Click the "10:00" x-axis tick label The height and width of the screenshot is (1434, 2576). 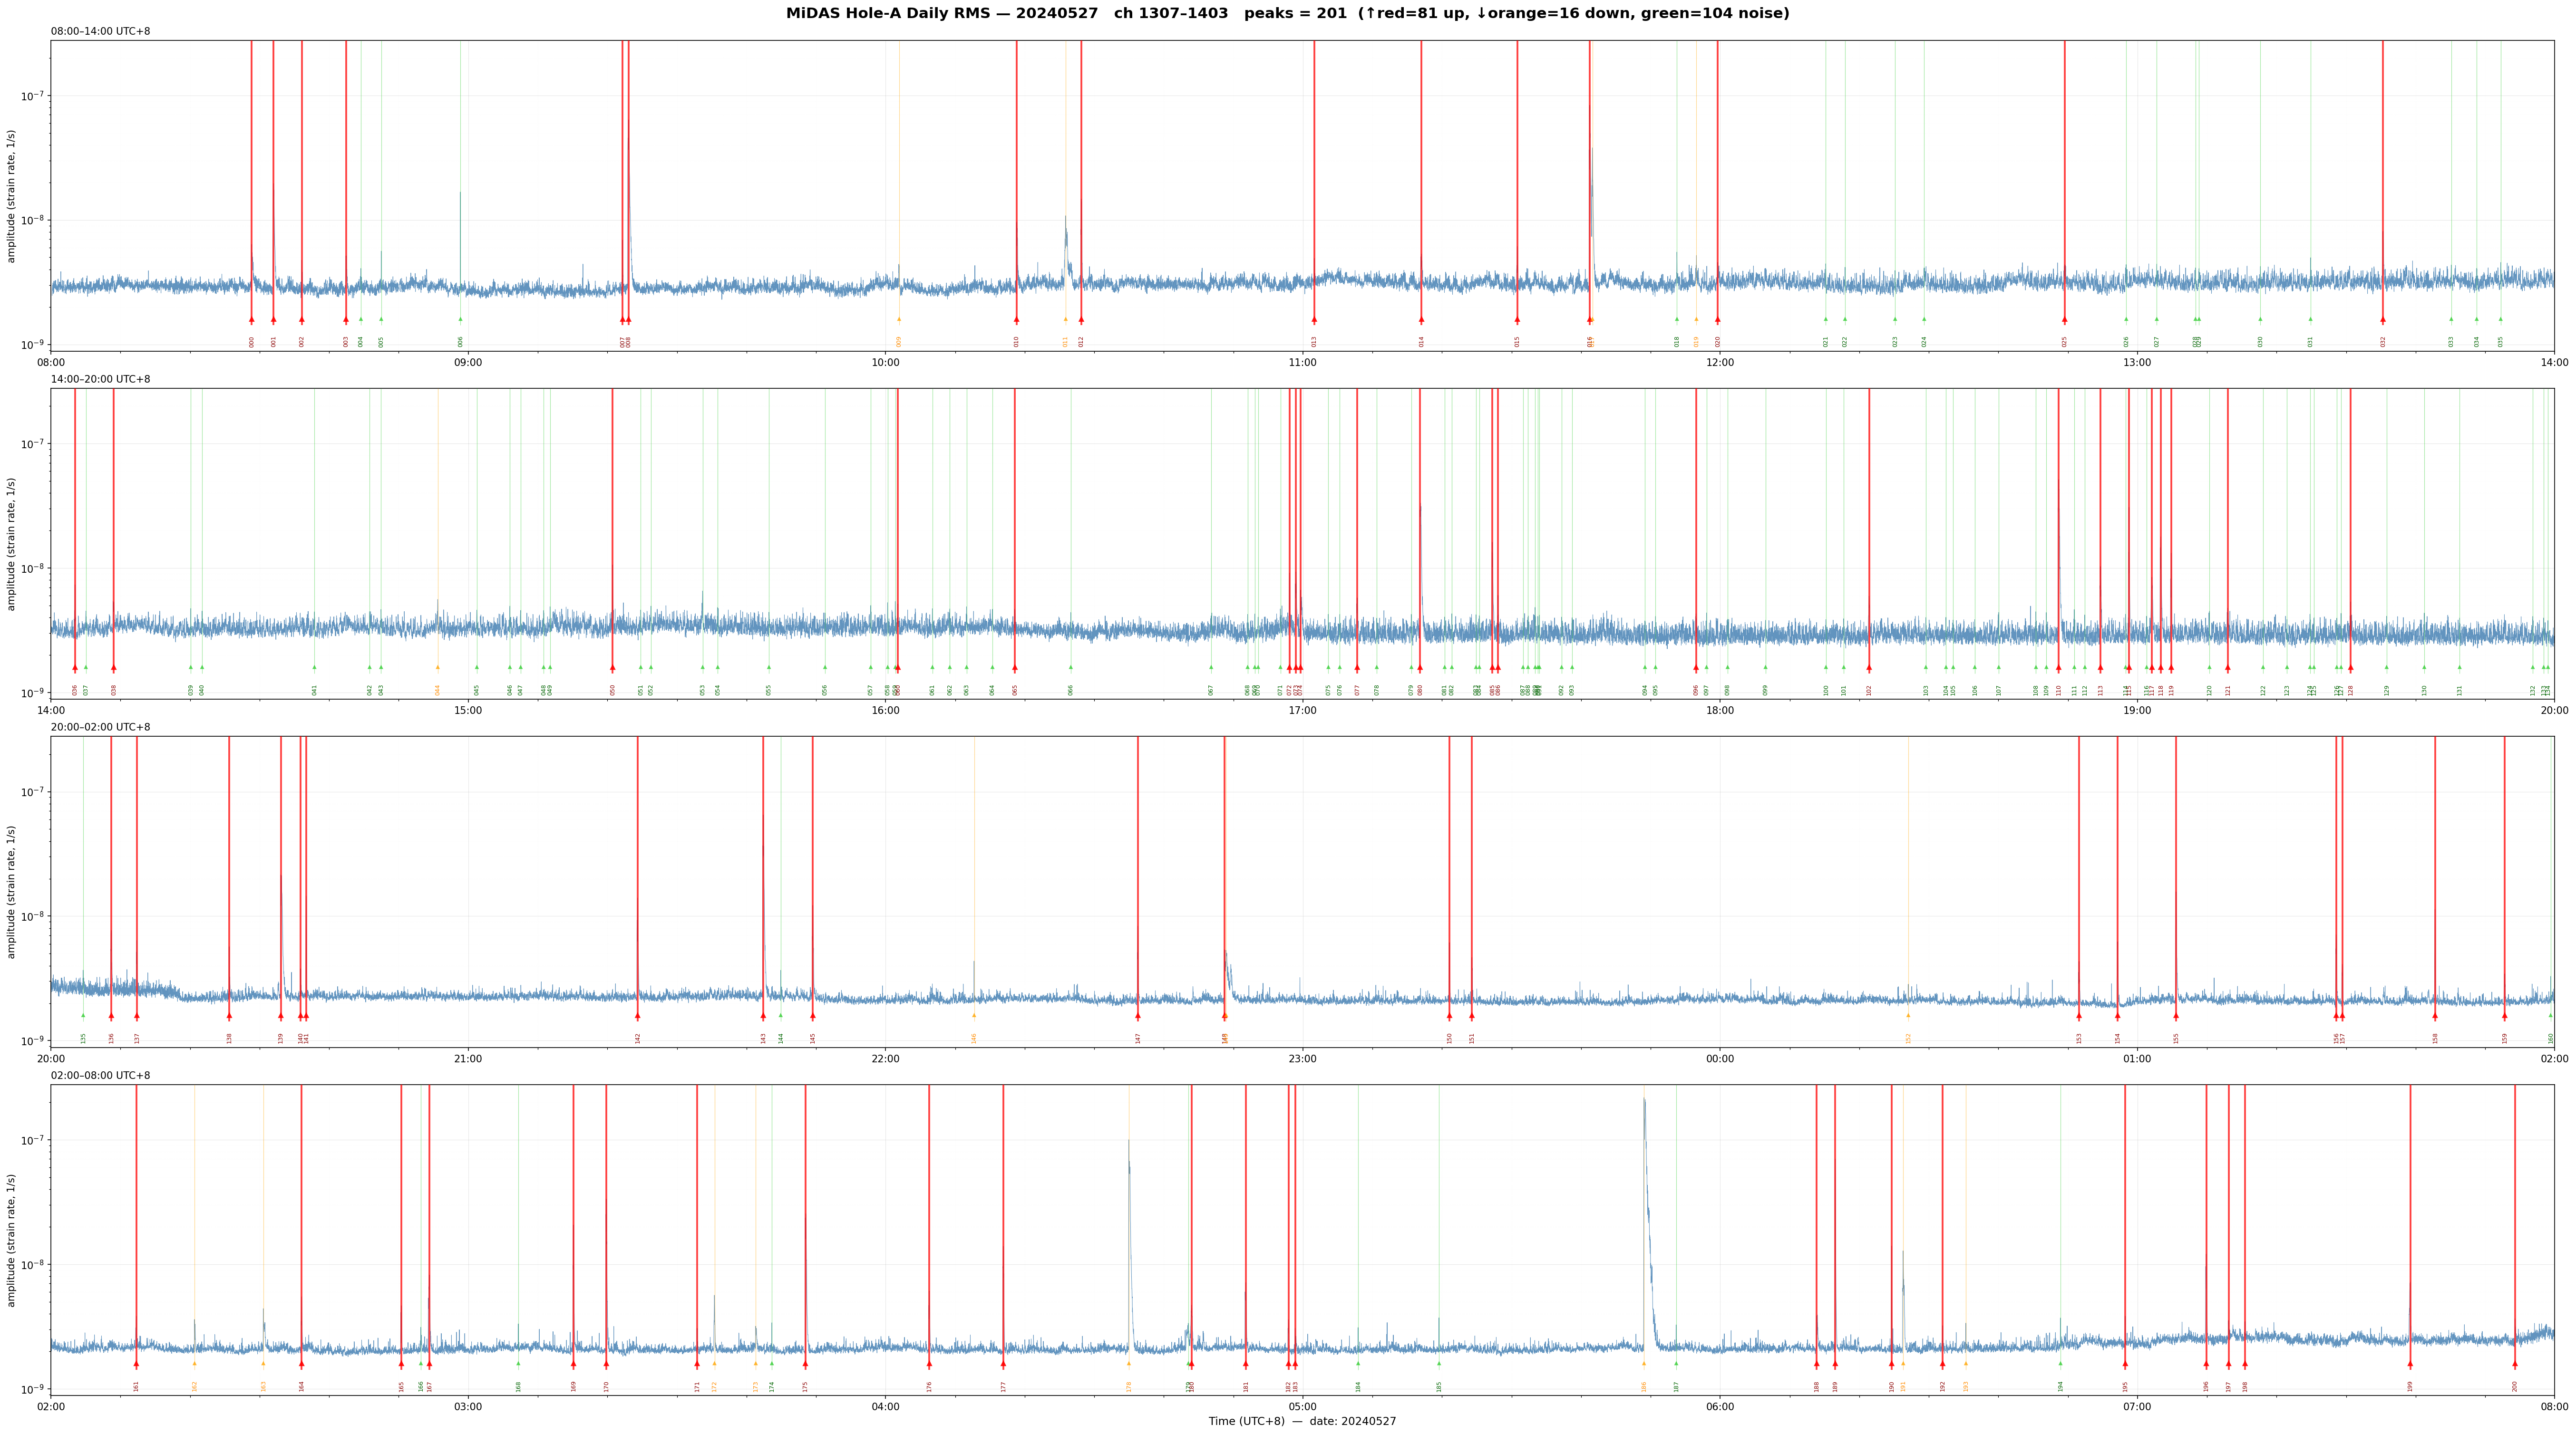click(x=885, y=362)
